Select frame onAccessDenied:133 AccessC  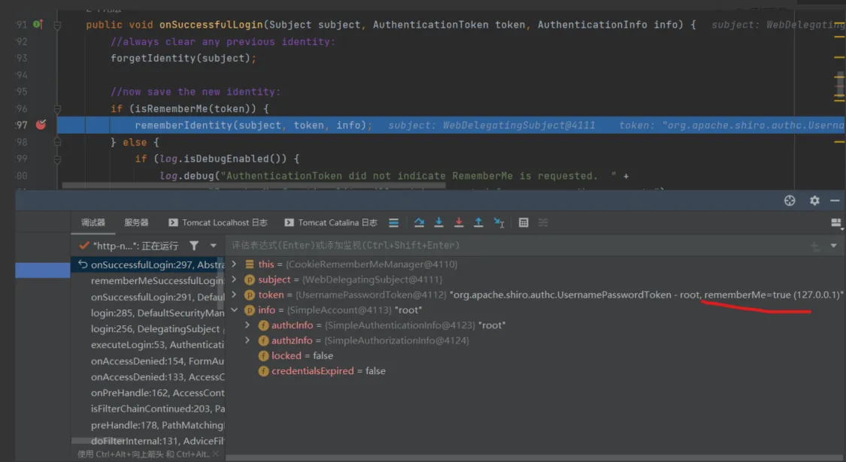pos(148,377)
